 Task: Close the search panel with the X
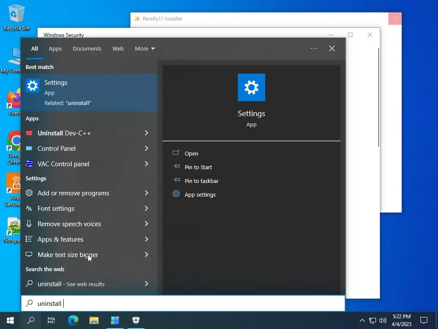(332, 48)
